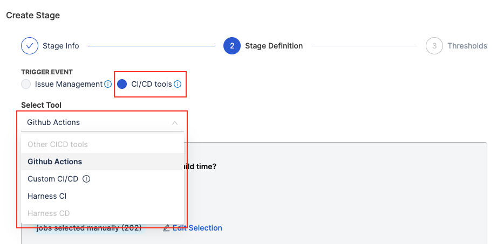Pick Harness CI in the dropdown list
The height and width of the screenshot is (244, 504).
[47, 196]
